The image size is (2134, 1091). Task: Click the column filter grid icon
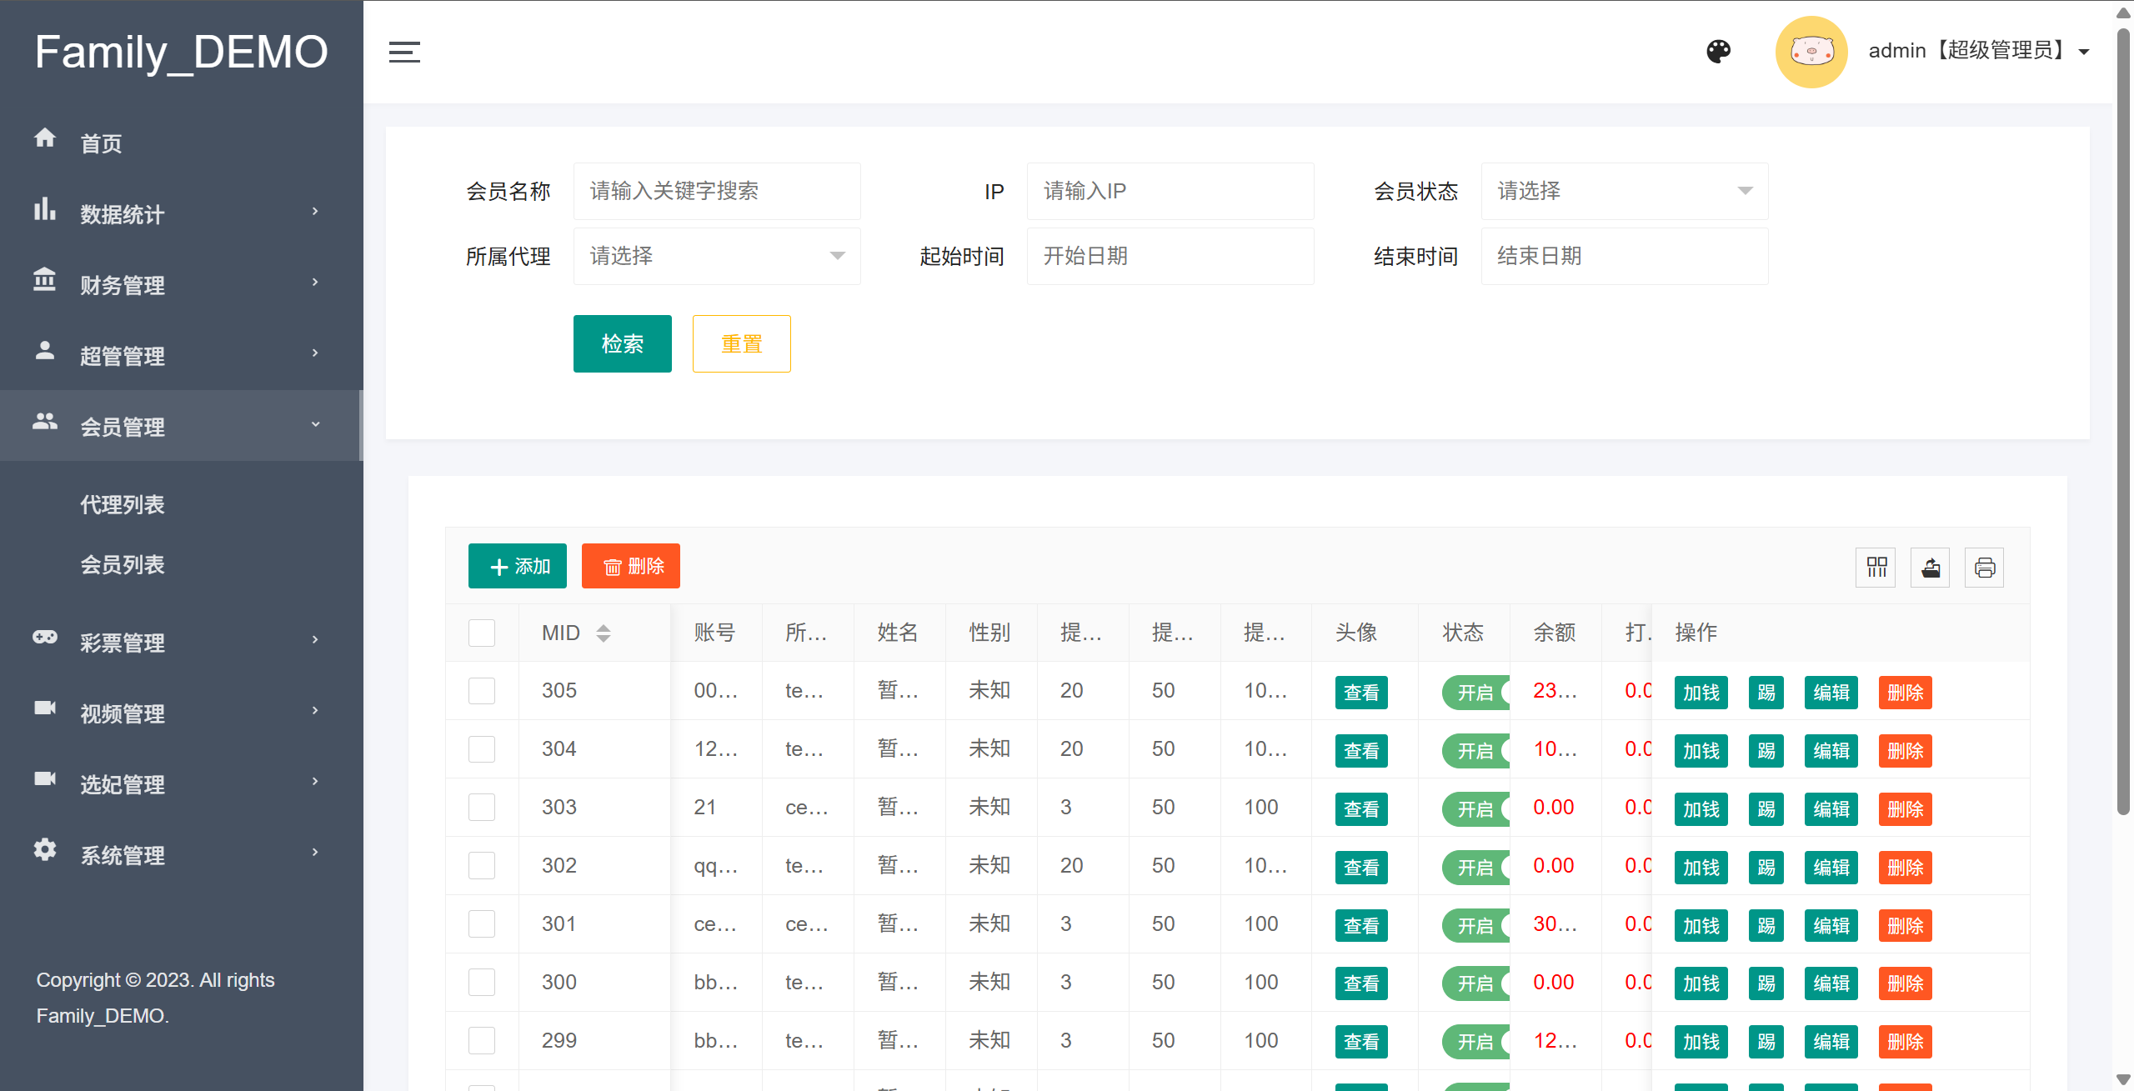(1876, 568)
